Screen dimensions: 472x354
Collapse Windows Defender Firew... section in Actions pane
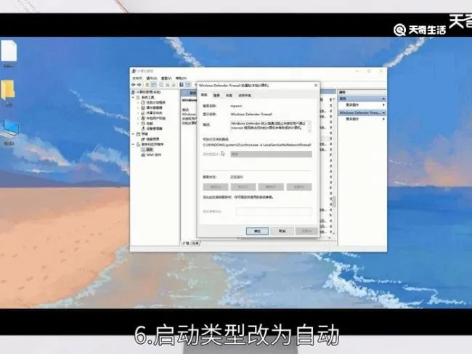[x=383, y=112]
